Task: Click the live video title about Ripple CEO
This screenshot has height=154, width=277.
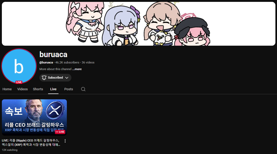Action: [x=31, y=143]
